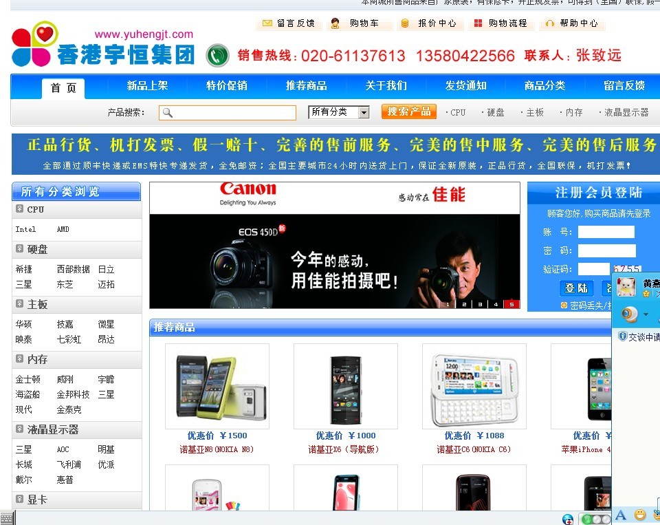The image size is (660, 525).
Task: Focus the 账号 account input field
Action: pyautogui.click(x=606, y=232)
